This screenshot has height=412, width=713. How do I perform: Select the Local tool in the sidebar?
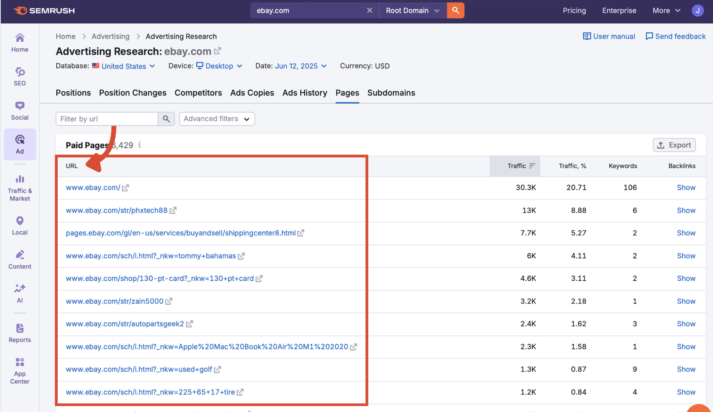click(x=19, y=225)
